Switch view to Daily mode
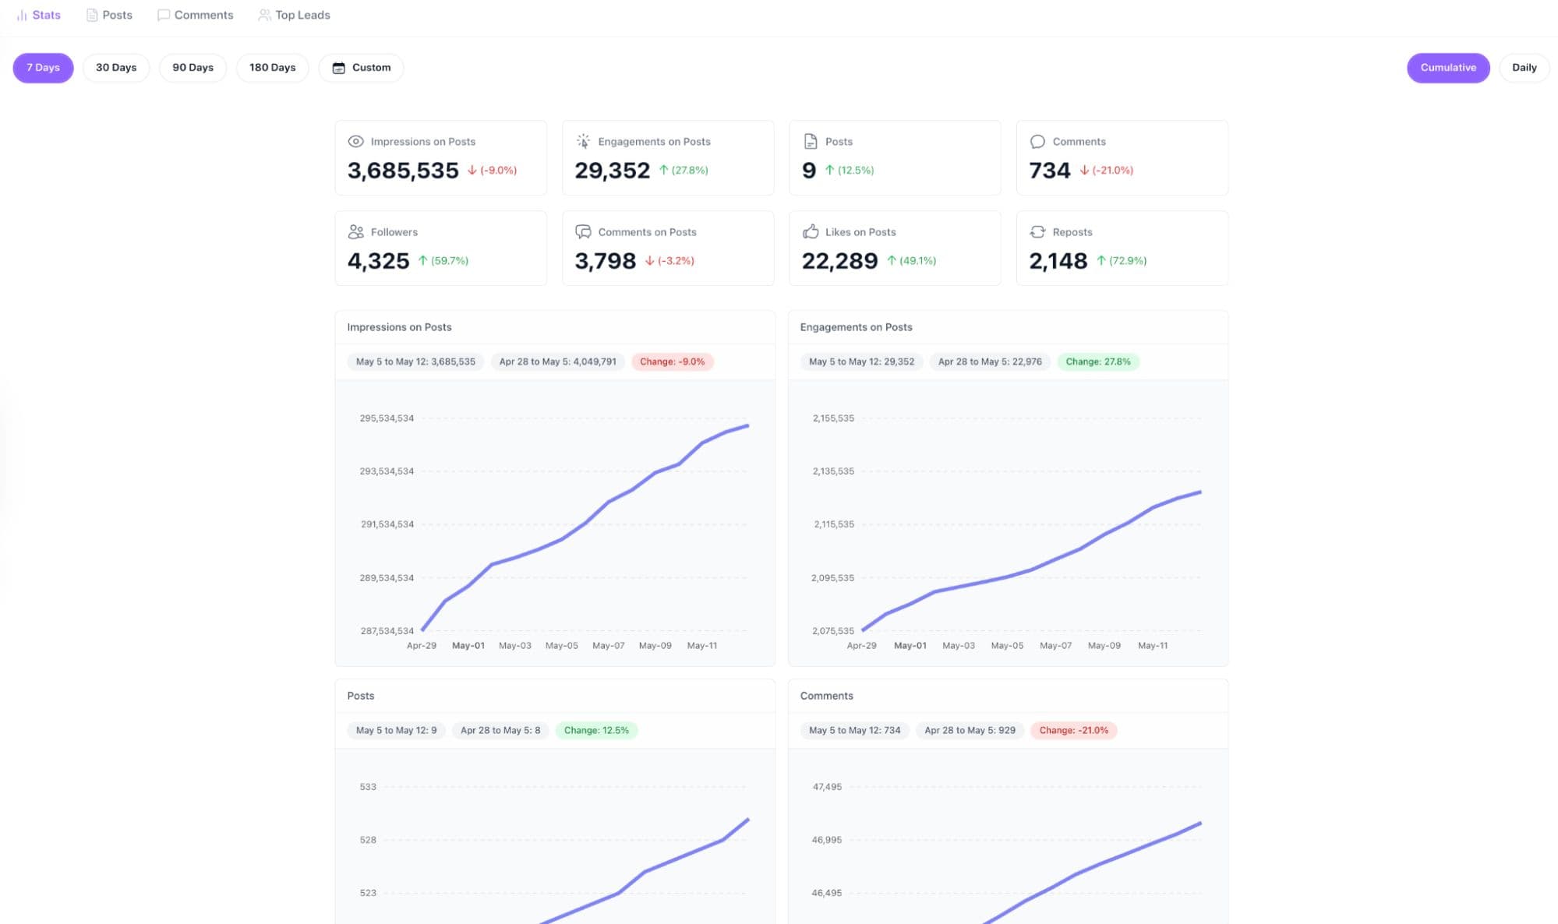Screen dimensions: 1558x924 pos(1524,68)
